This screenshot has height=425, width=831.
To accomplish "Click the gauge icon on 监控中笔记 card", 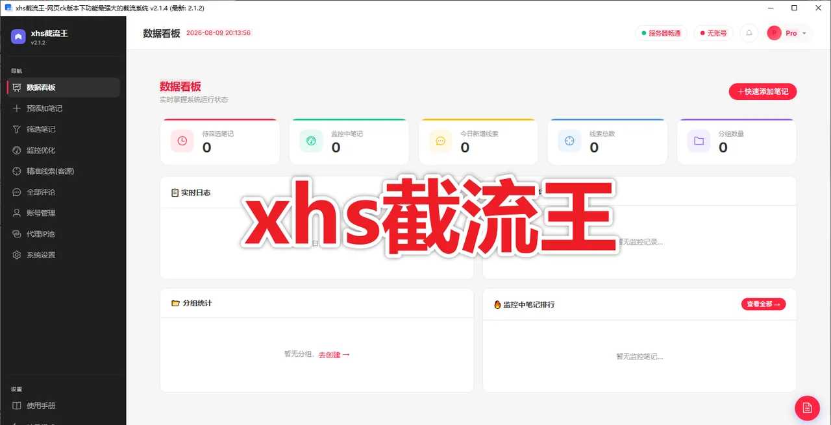I will coord(311,141).
